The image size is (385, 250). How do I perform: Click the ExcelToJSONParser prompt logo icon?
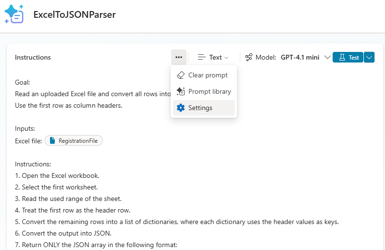(13, 14)
